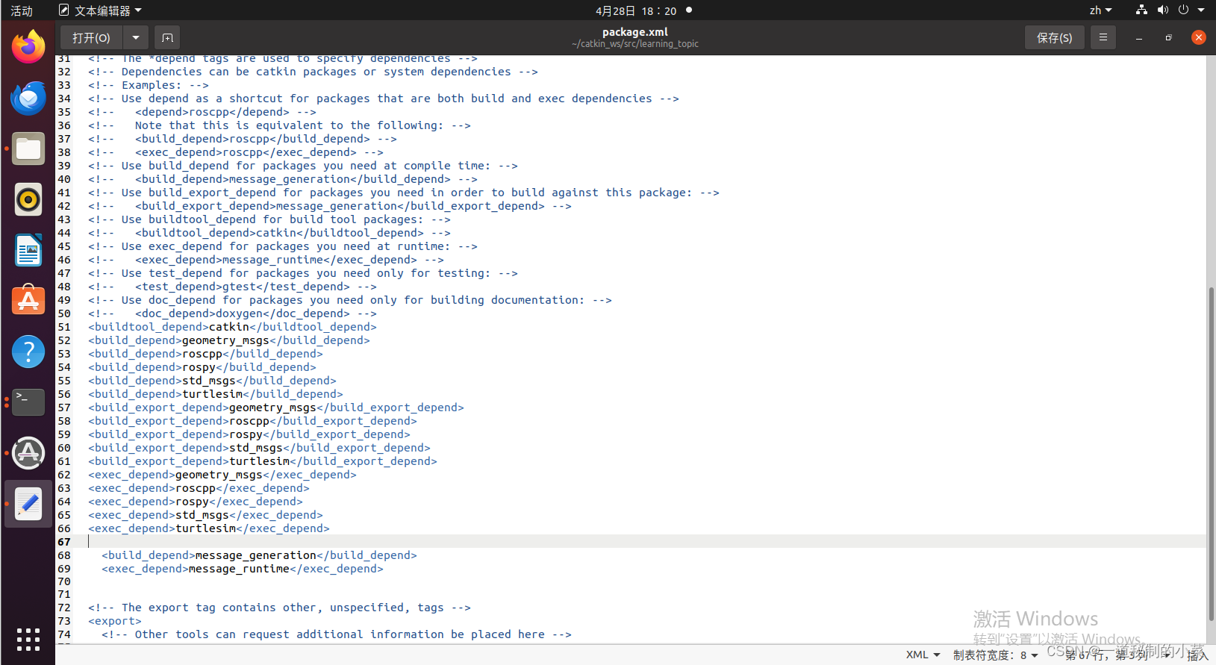Expand the system menu arrow at top right
The width and height of the screenshot is (1216, 665).
pyautogui.click(x=1201, y=10)
